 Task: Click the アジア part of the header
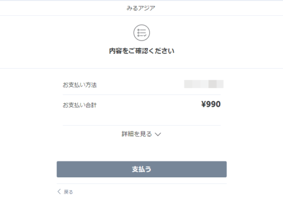coord(147,8)
